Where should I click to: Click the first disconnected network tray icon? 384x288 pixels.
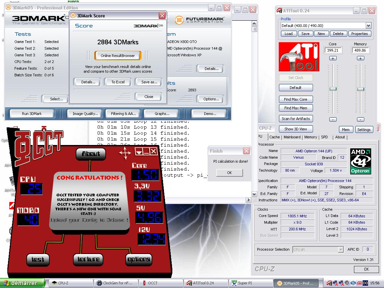[336, 283]
